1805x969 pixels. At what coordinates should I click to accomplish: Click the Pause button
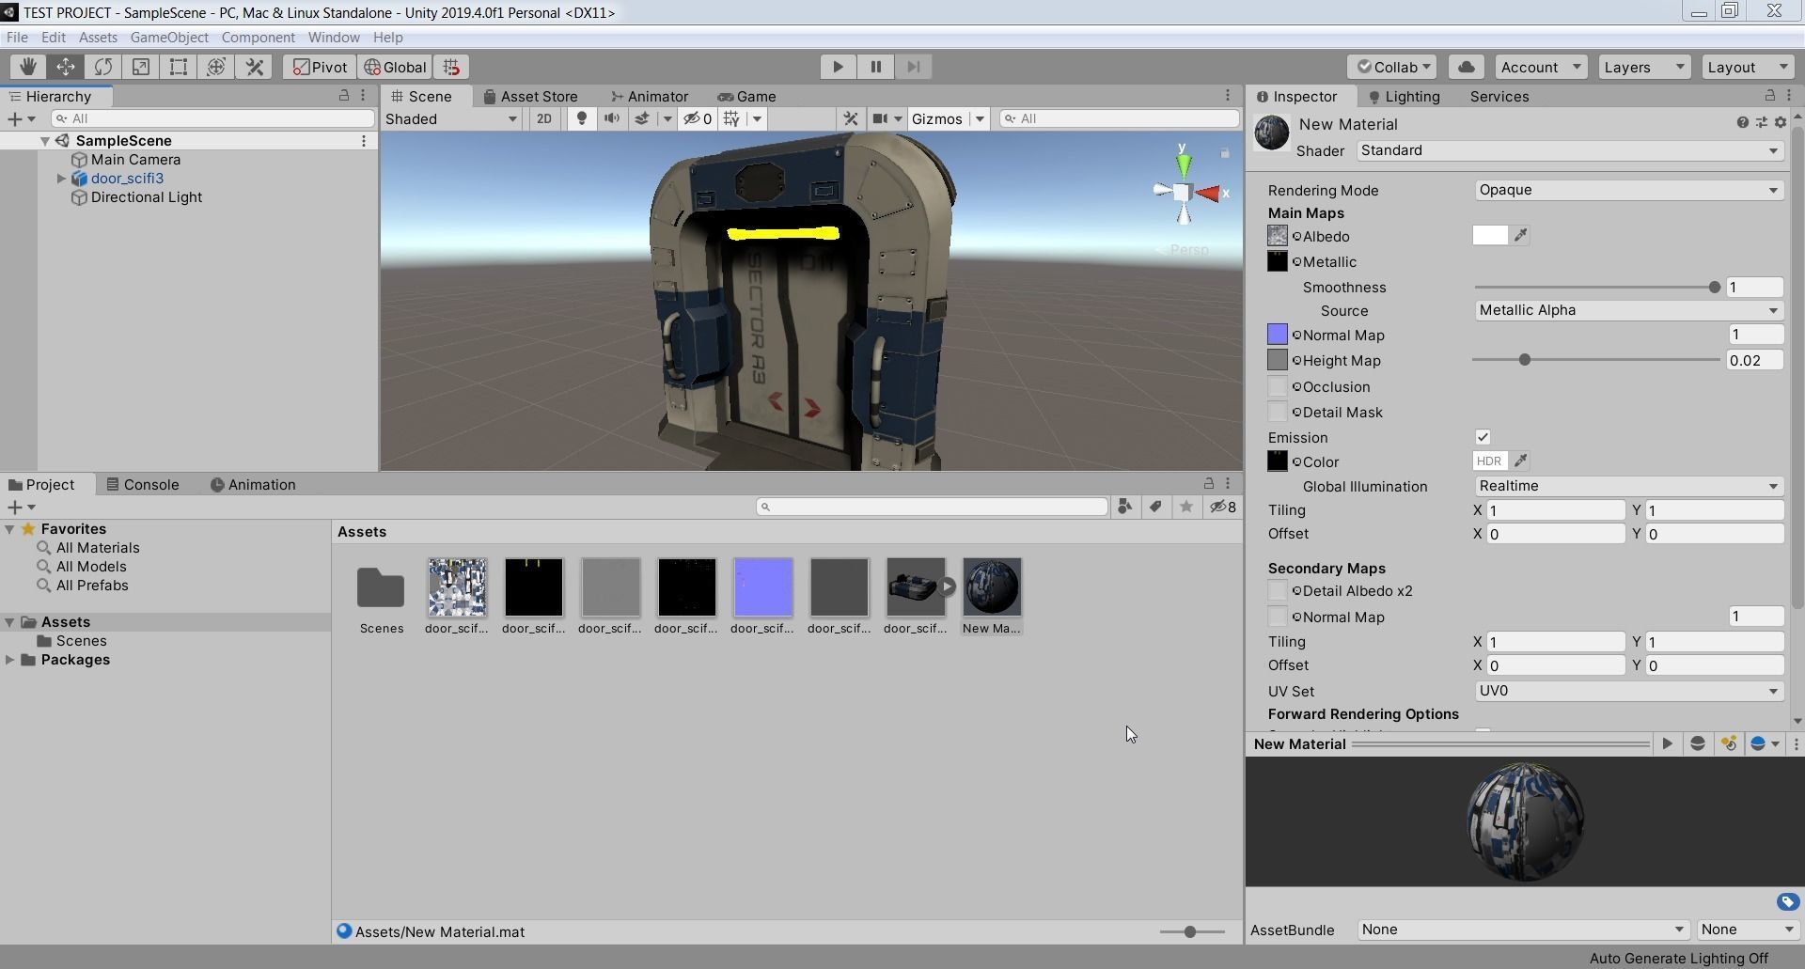pos(875,67)
